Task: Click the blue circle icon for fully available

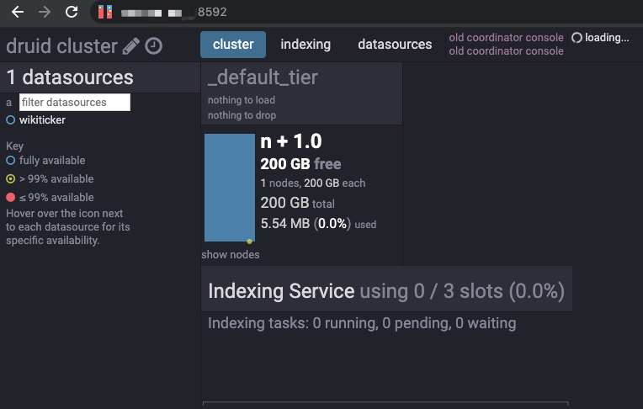Action: coord(11,161)
